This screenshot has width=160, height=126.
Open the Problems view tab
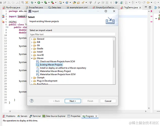9,116
